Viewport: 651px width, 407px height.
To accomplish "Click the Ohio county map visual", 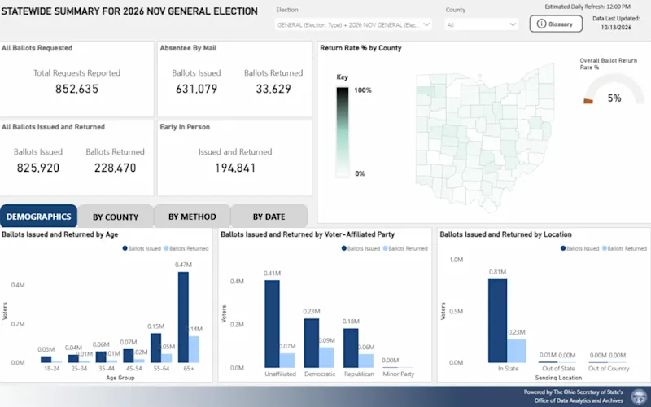I will click(485, 138).
